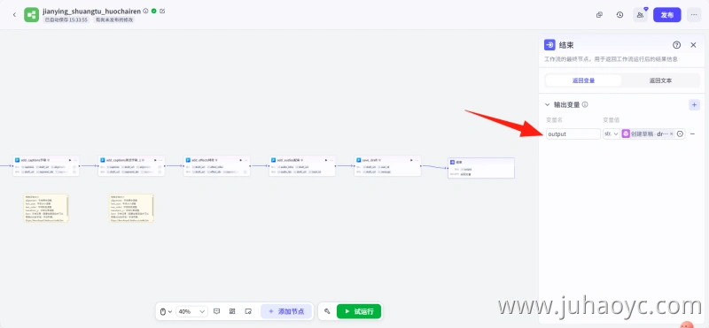The image size is (709, 328).
Task: Open the debug wrench icon beside 试运行
Action: 327,311
